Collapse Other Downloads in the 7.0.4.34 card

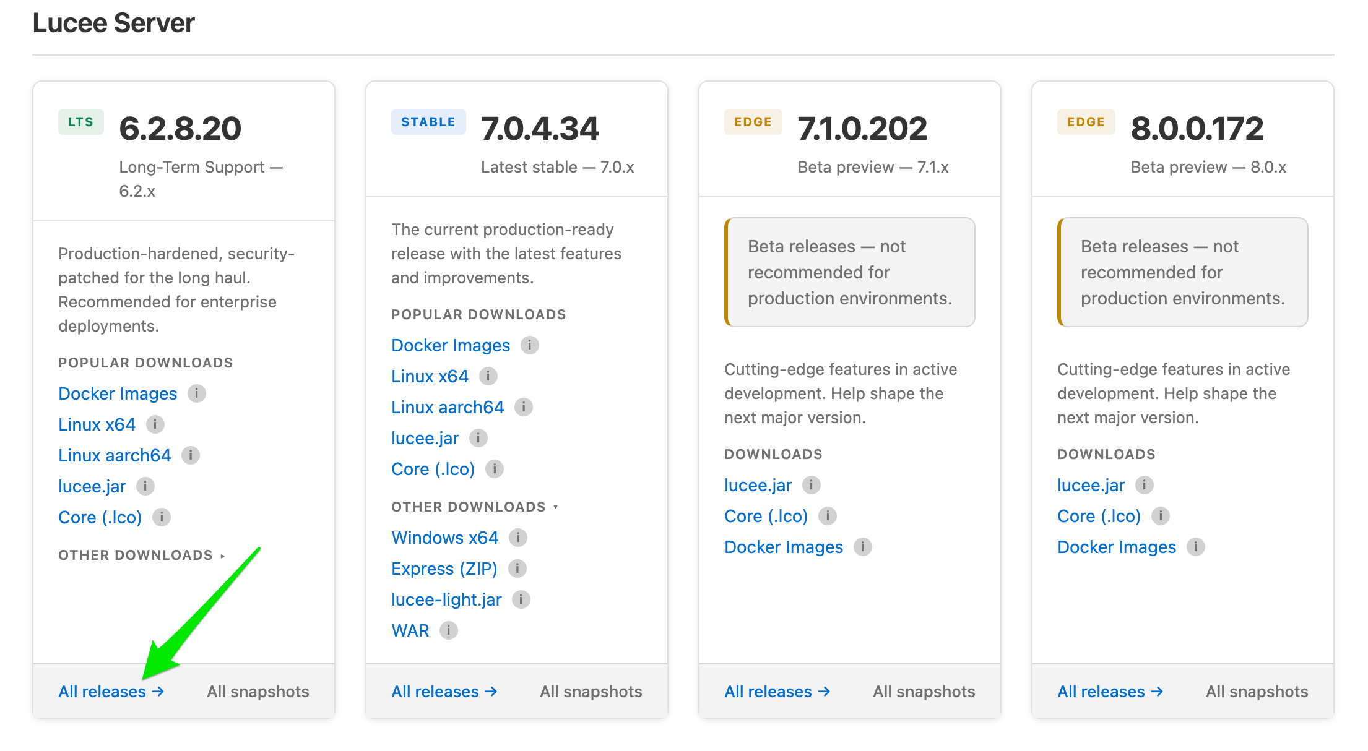coord(475,507)
